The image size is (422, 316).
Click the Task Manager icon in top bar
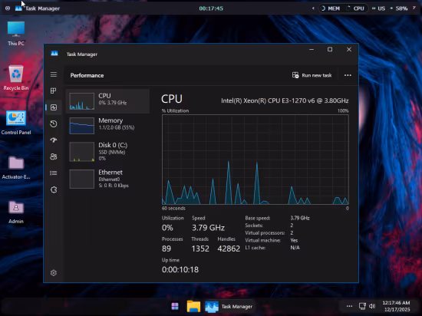click(18, 8)
